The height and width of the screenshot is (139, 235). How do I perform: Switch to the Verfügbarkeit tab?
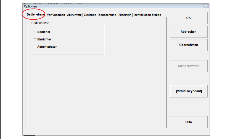56,15
